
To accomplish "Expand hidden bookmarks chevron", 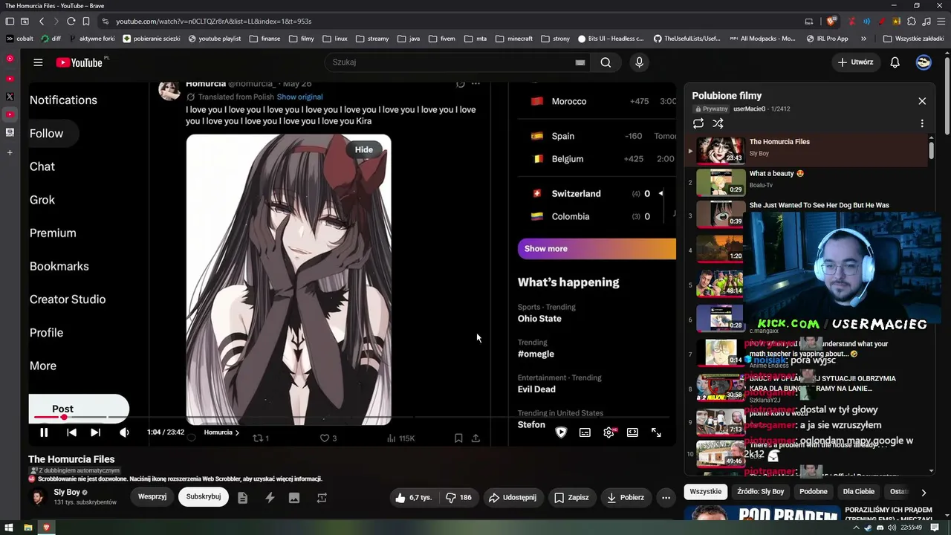I will coord(863,39).
